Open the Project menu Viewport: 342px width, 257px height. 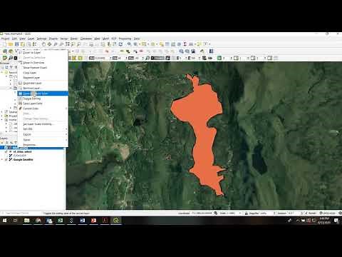[6, 39]
